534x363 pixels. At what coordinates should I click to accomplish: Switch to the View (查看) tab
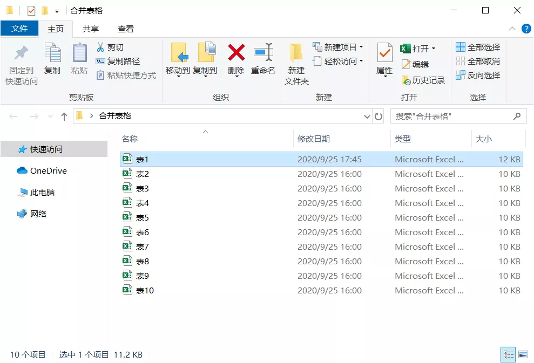126,29
